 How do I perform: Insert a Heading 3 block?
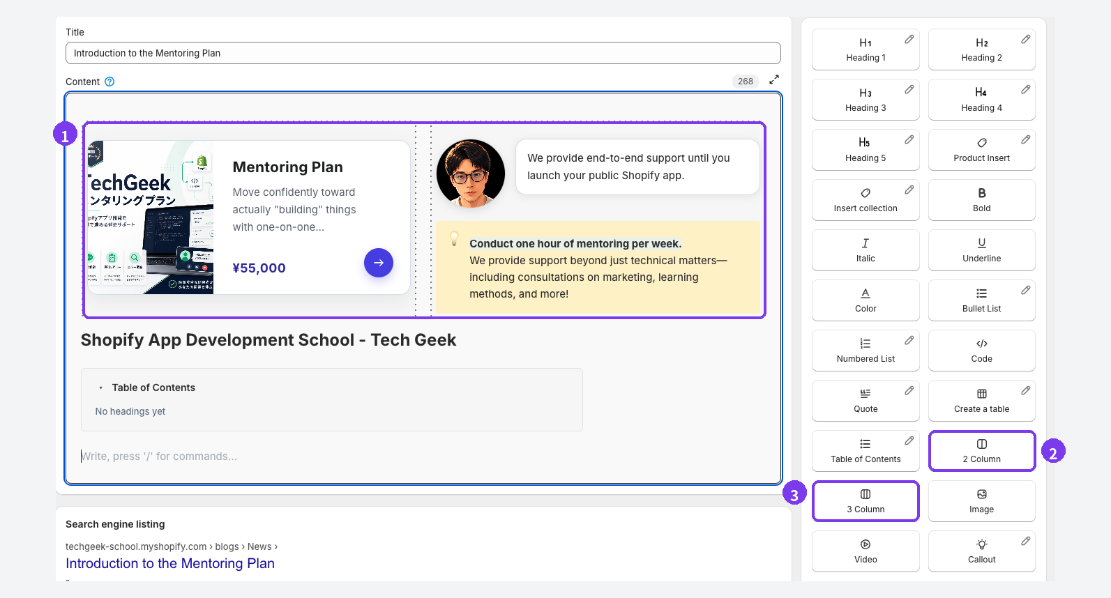click(866, 100)
